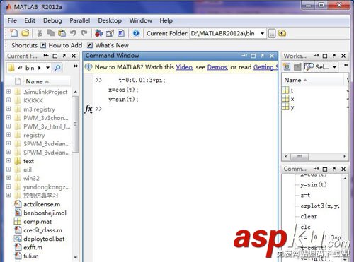The height and width of the screenshot is (262, 354).
Task: Open Simulink from the toolbar icon
Action: coord(98,33)
